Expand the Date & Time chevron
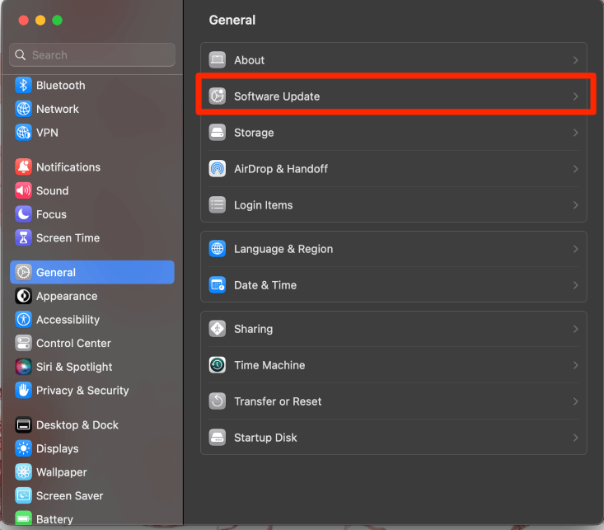This screenshot has height=530, width=604. click(x=575, y=285)
